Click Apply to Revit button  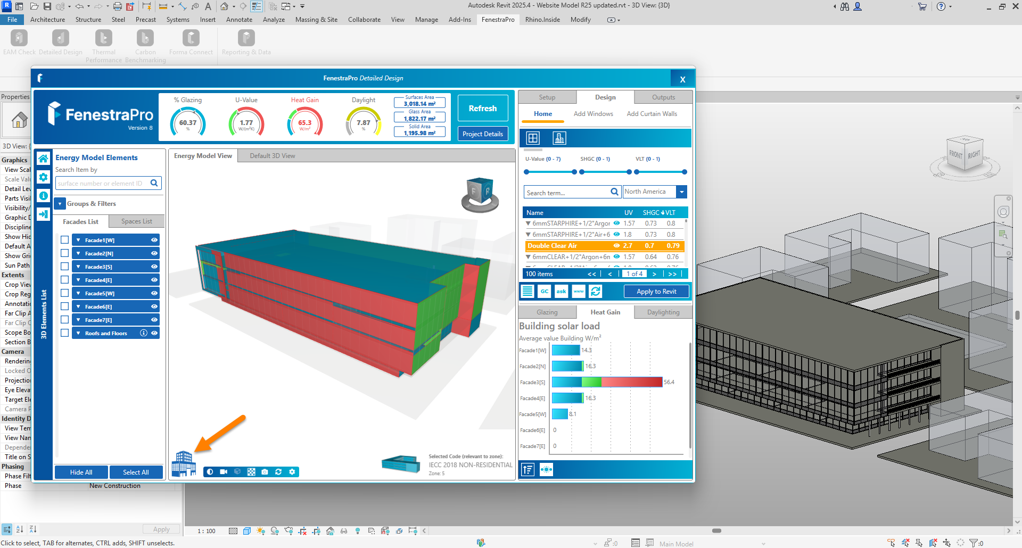656,292
